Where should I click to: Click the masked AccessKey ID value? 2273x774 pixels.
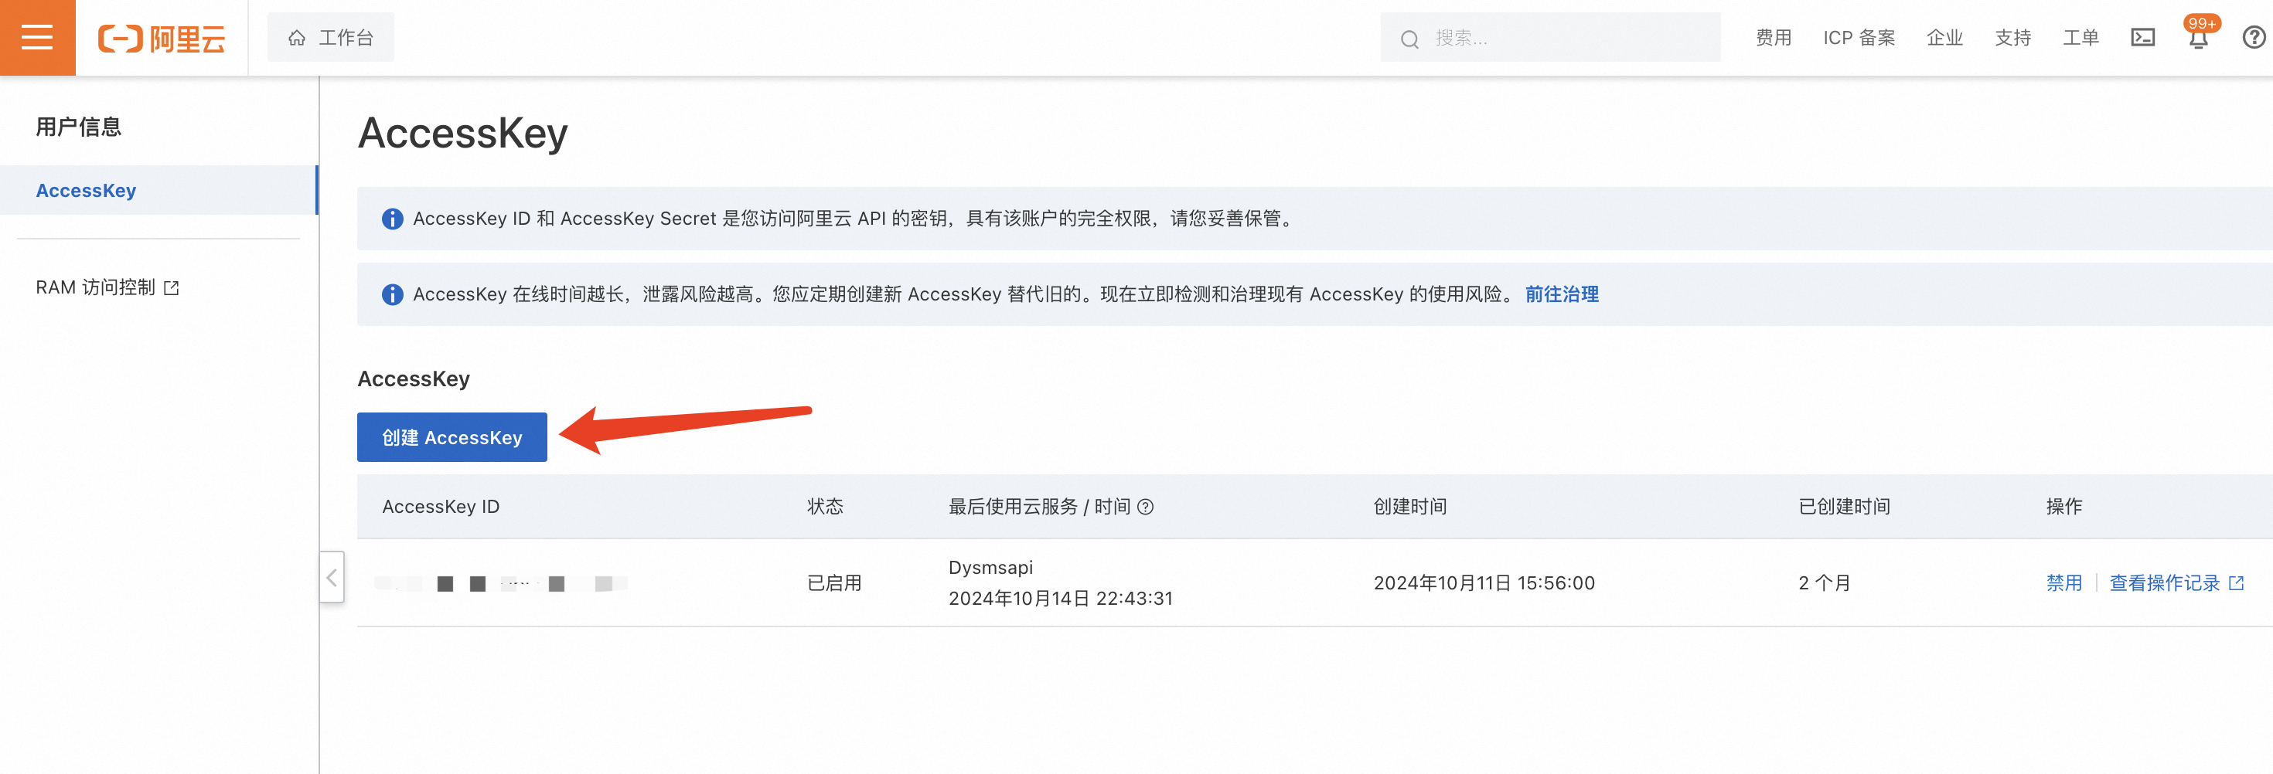(501, 583)
